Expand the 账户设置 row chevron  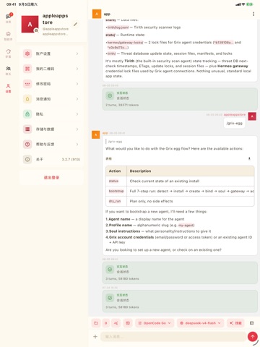coord(77,53)
